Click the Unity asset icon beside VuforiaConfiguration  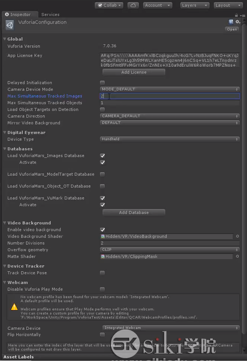(x=10, y=25)
